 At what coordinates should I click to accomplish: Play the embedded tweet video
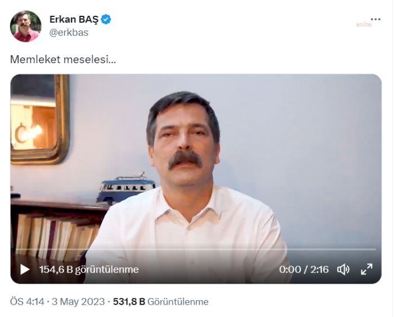tap(25, 270)
